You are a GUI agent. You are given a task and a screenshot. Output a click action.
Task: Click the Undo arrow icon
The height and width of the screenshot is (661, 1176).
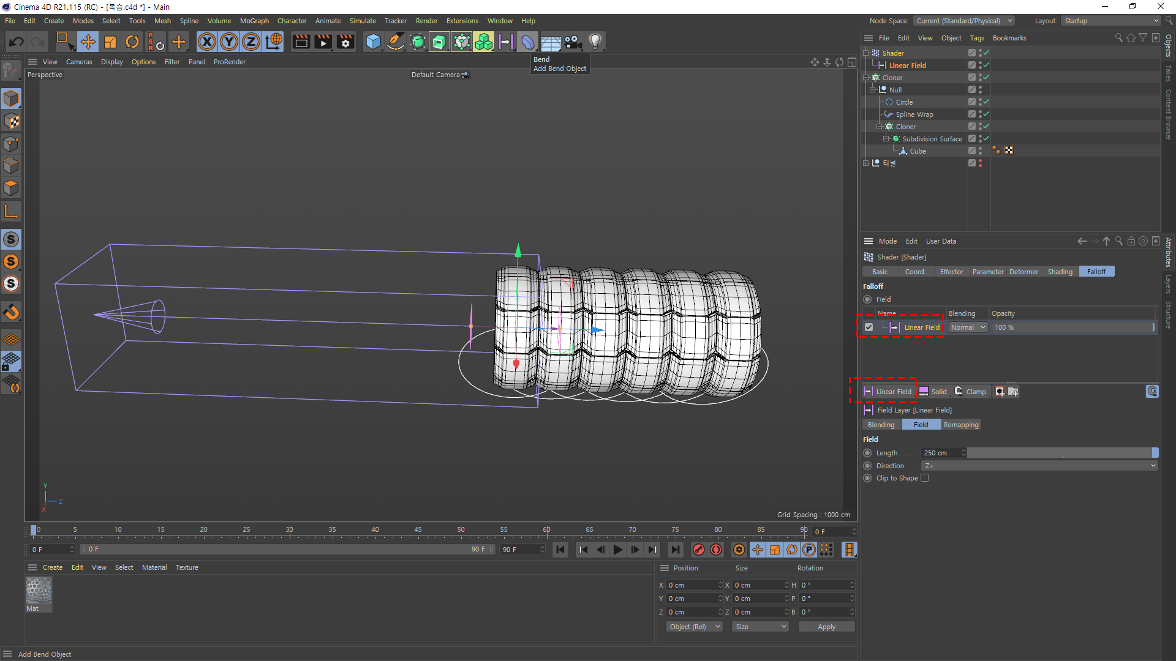tap(17, 42)
